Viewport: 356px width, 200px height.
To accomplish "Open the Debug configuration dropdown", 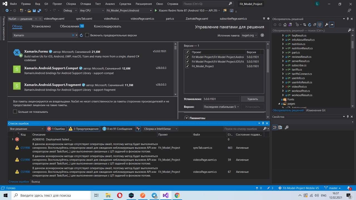I will click(x=70, y=11).
